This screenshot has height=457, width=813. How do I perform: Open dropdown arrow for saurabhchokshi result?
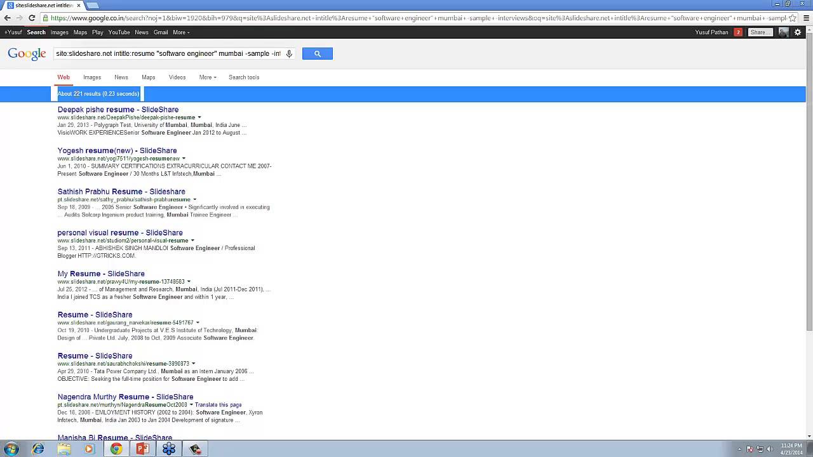point(193,364)
